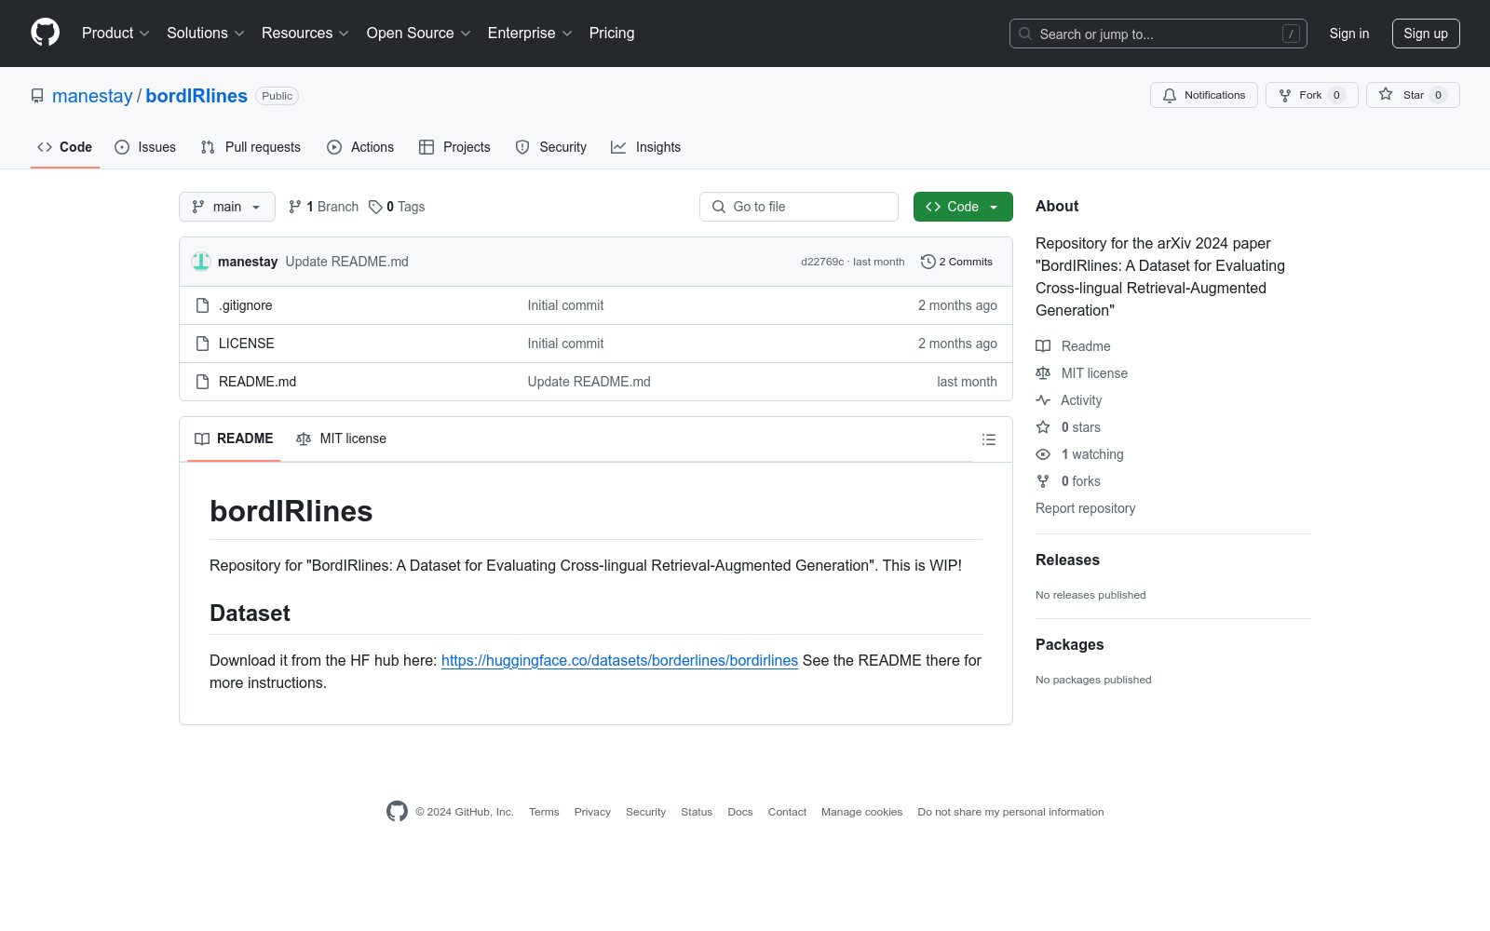The image size is (1490, 931).
Task: Open the green Code dropdown
Action: [963, 207]
